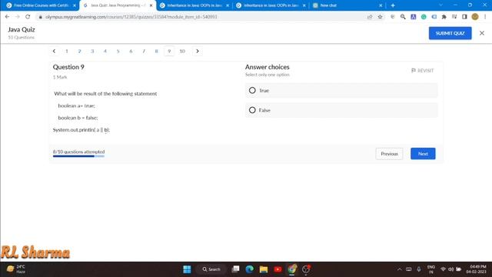Click the previous-page chevron in pagination
Screen dimensions: 492x277
pyautogui.click(x=54, y=52)
